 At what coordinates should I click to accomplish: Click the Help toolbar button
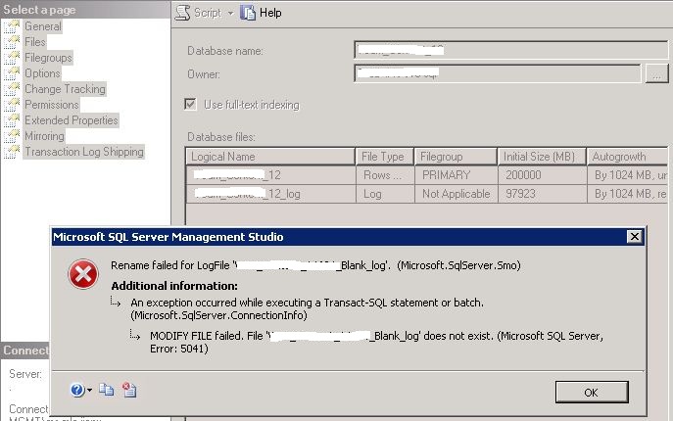pos(261,13)
